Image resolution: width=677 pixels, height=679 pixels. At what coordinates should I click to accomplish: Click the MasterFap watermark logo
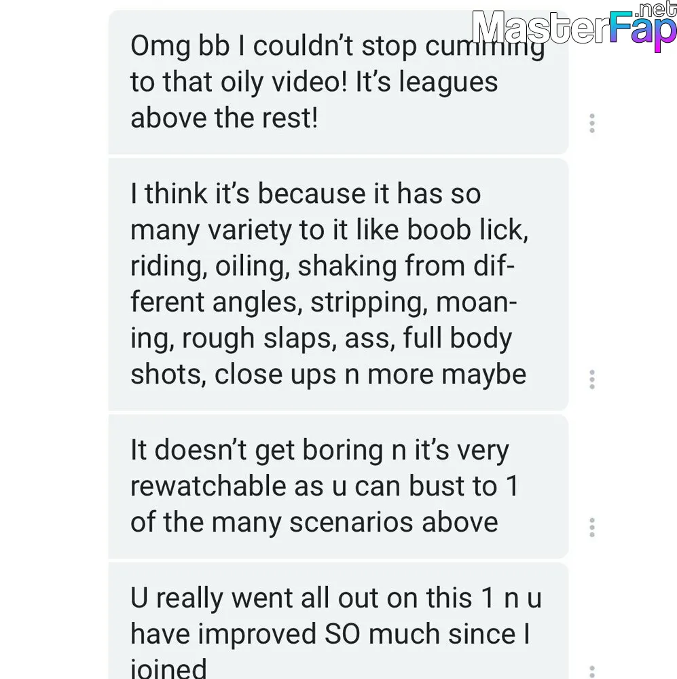coord(574,27)
